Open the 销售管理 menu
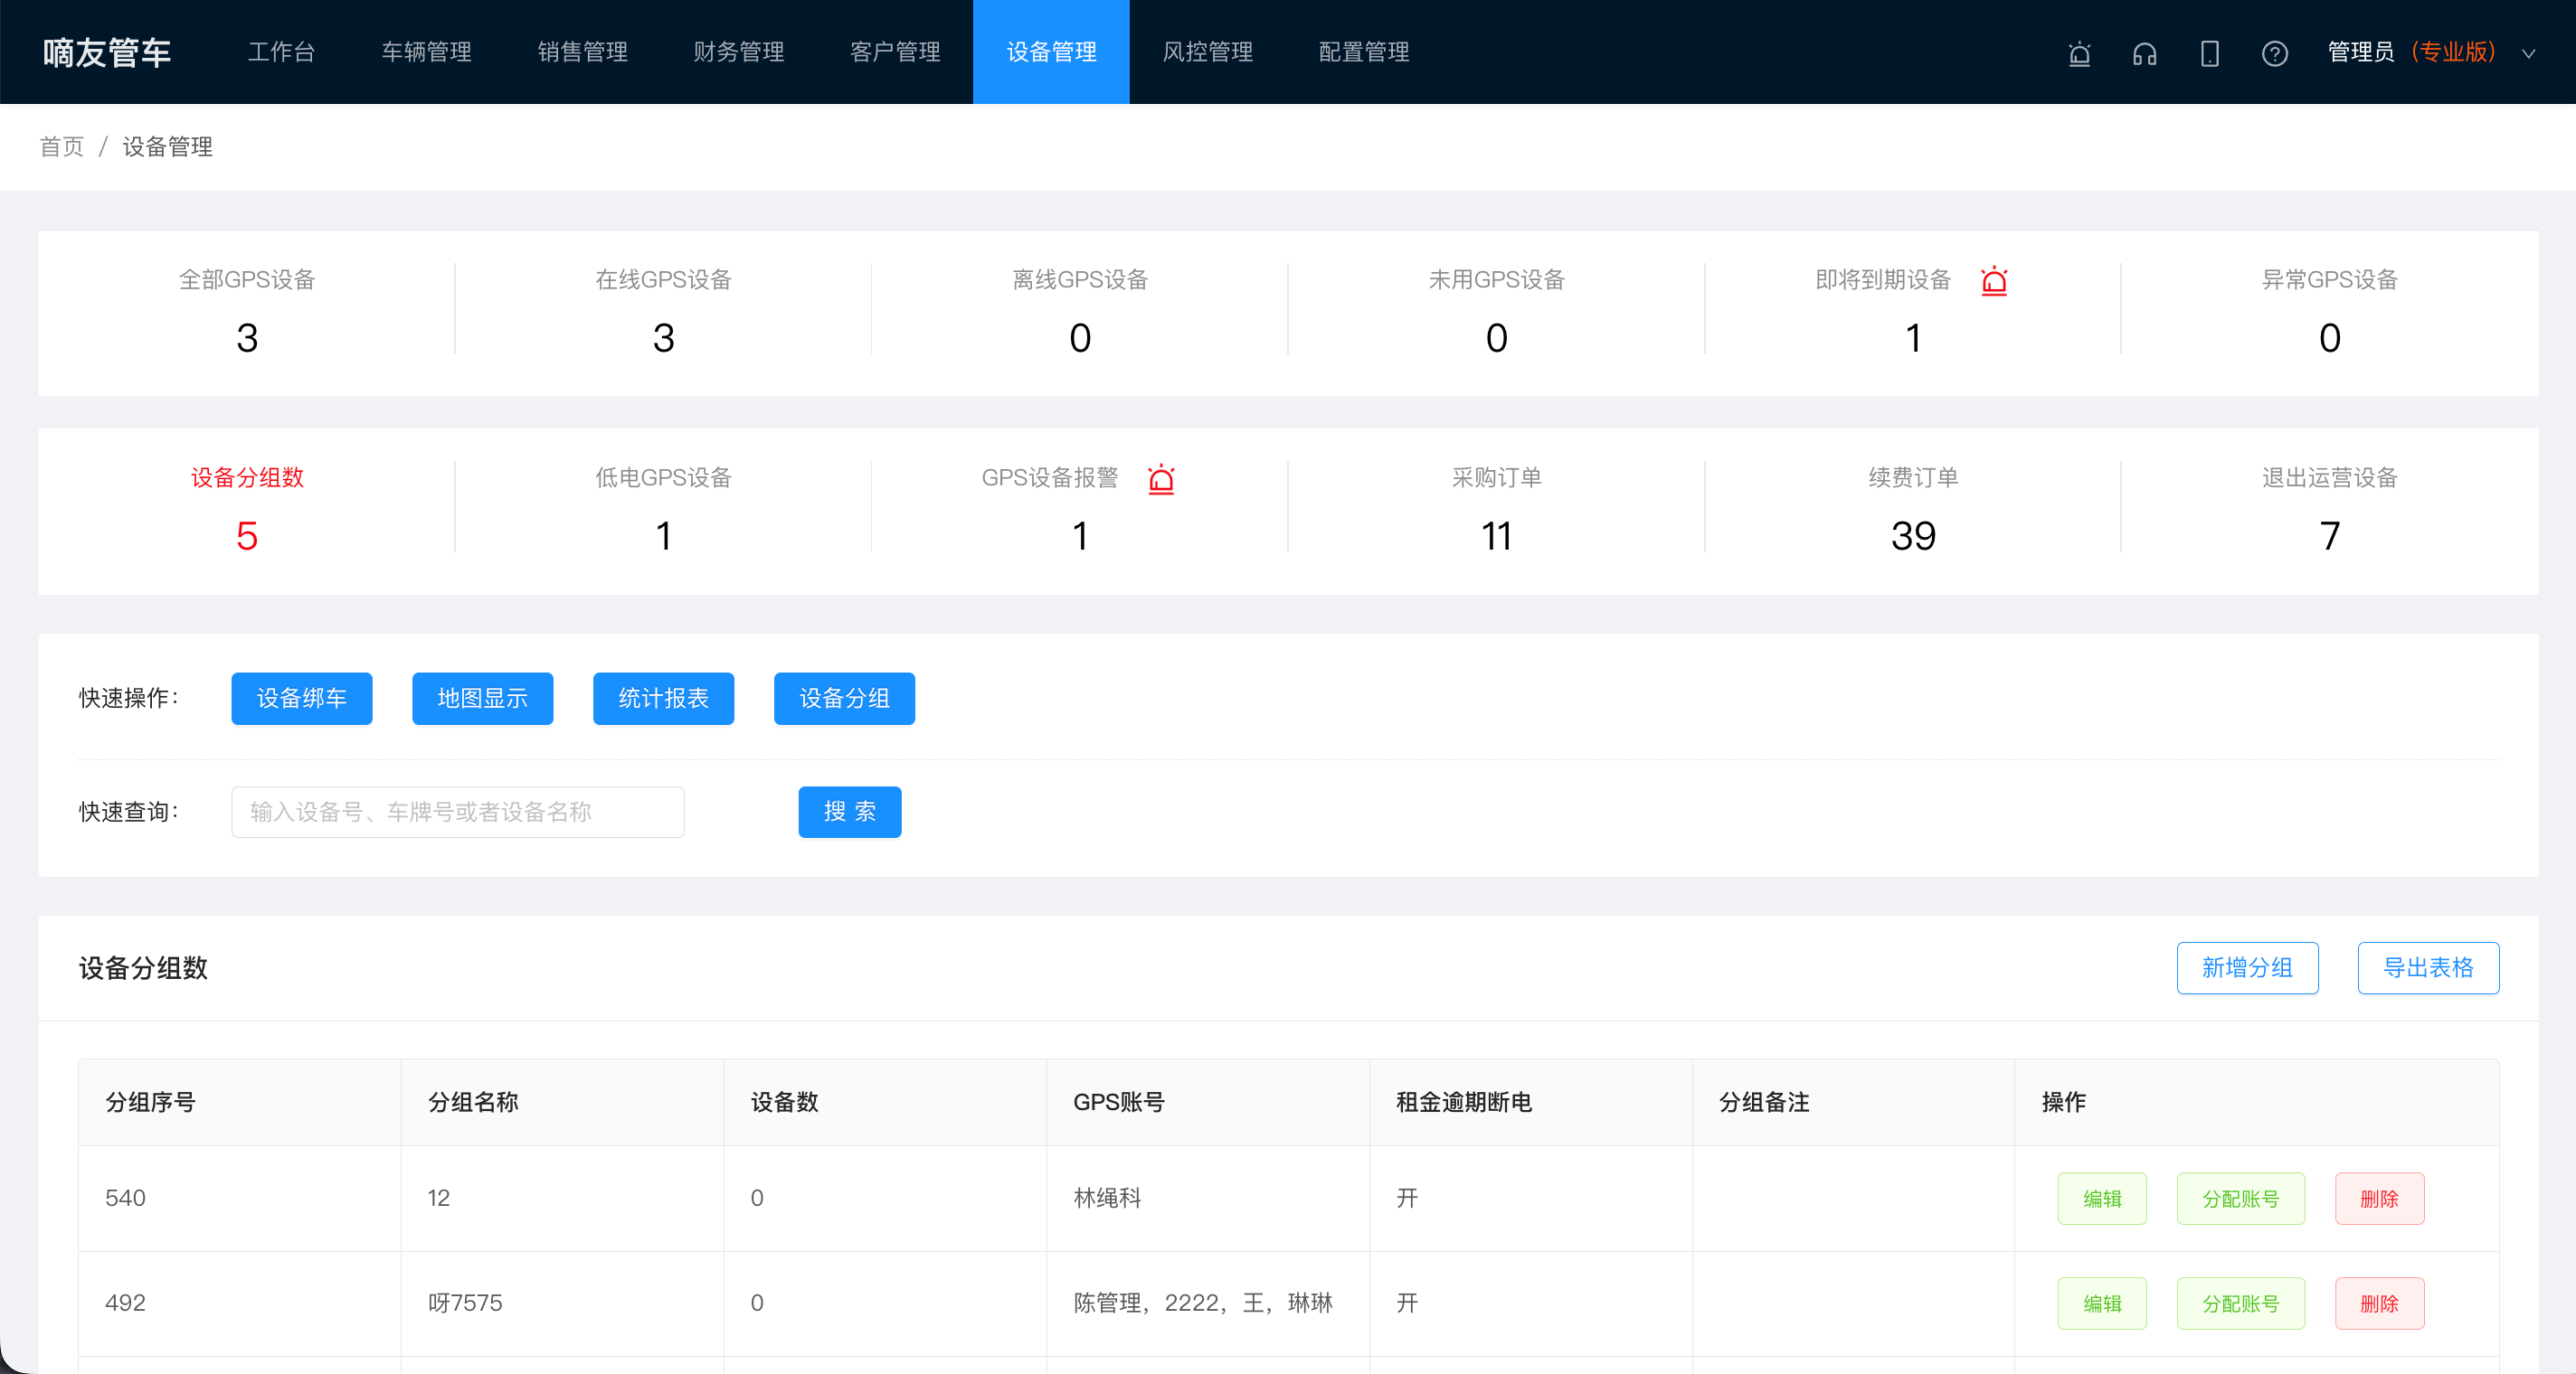Viewport: 2576px width, 1374px height. tap(582, 52)
